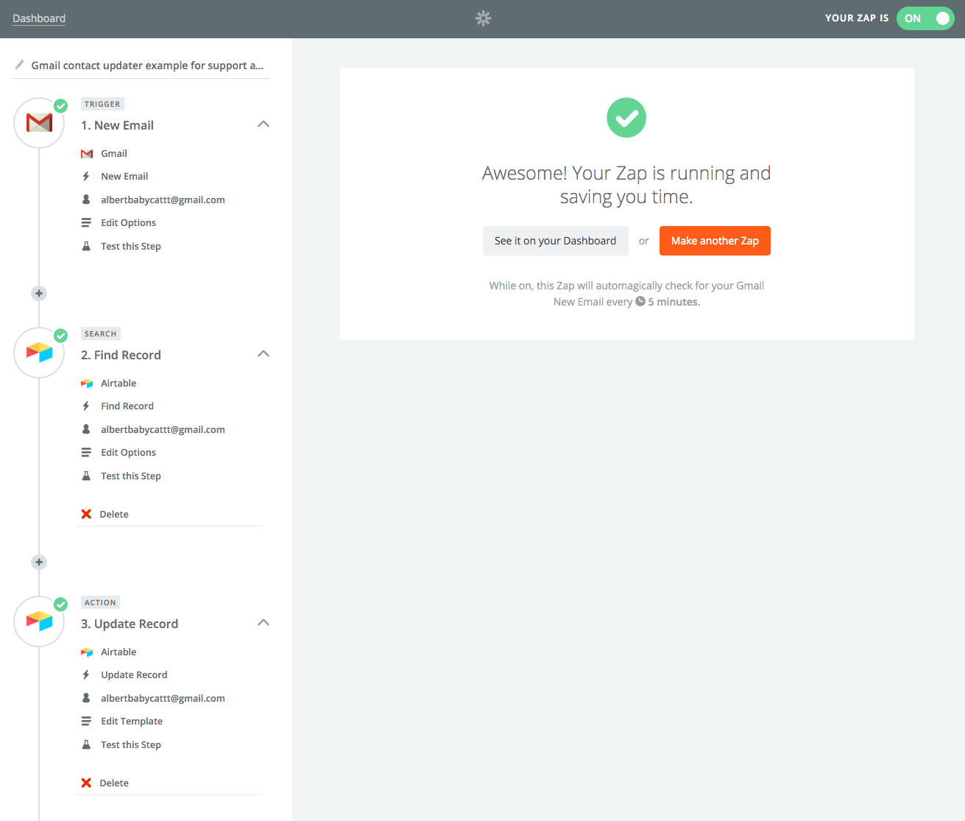965x821 pixels.
Task: Collapse the 1. New Email step
Action: click(264, 124)
